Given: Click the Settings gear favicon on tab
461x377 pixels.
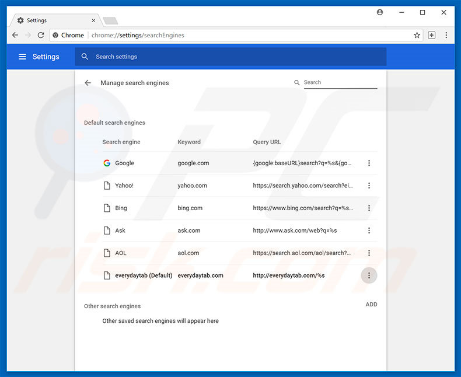Looking at the screenshot, I should pos(20,20).
